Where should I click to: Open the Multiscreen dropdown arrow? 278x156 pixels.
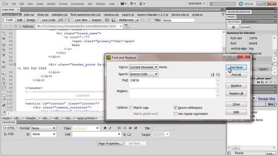click(137, 20)
